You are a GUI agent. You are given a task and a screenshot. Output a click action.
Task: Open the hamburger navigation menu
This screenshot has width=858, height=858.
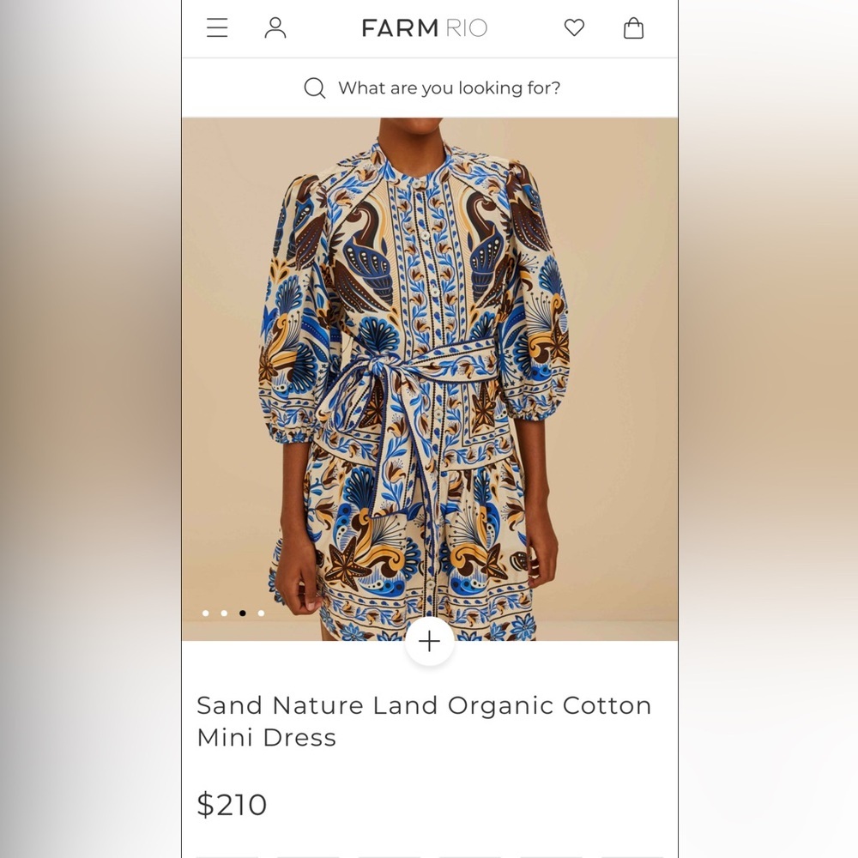pyautogui.click(x=217, y=27)
